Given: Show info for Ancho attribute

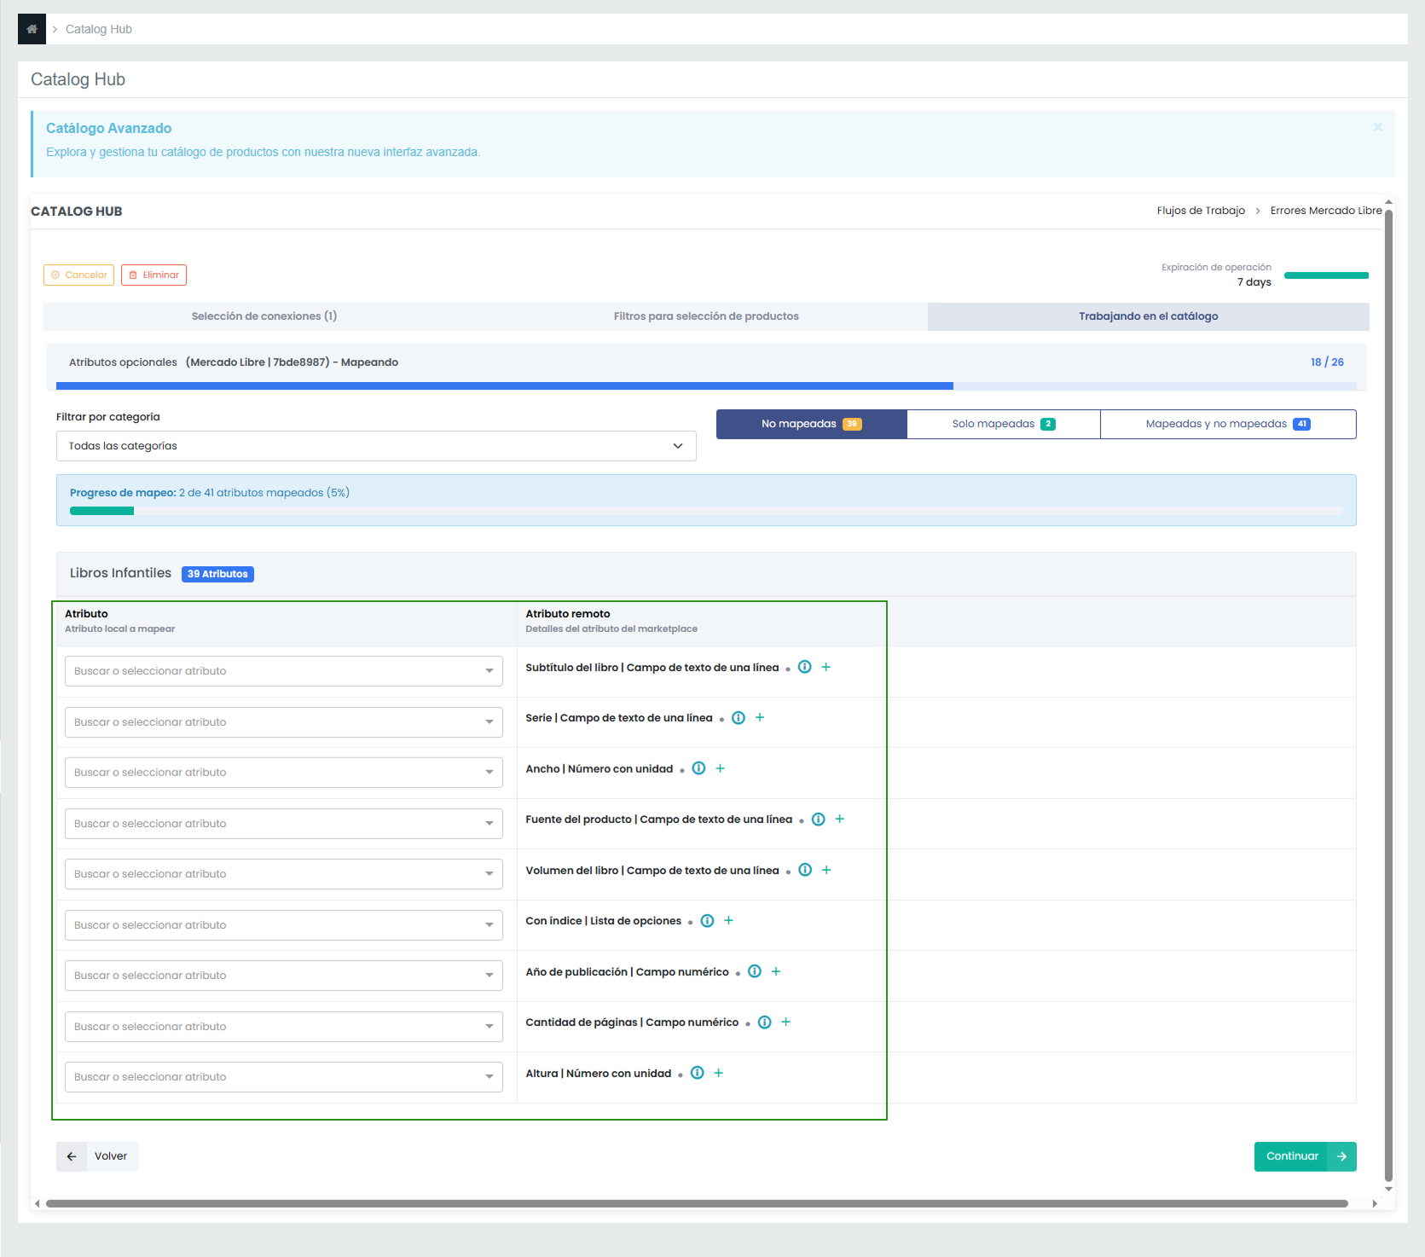Looking at the screenshot, I should click(x=698, y=768).
